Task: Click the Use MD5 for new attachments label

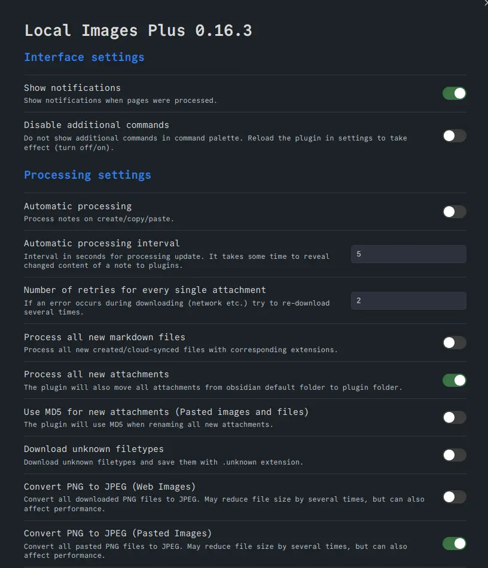Action: [166, 412]
